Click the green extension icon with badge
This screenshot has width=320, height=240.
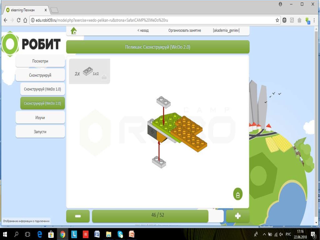click(307, 20)
